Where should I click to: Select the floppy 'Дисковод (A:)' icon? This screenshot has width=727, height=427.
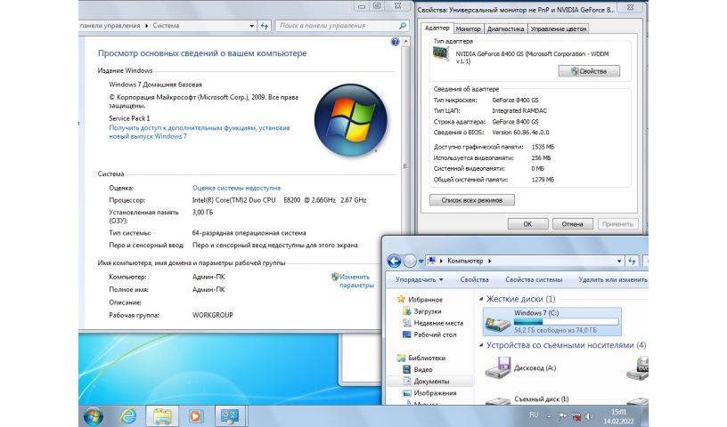pos(497,367)
